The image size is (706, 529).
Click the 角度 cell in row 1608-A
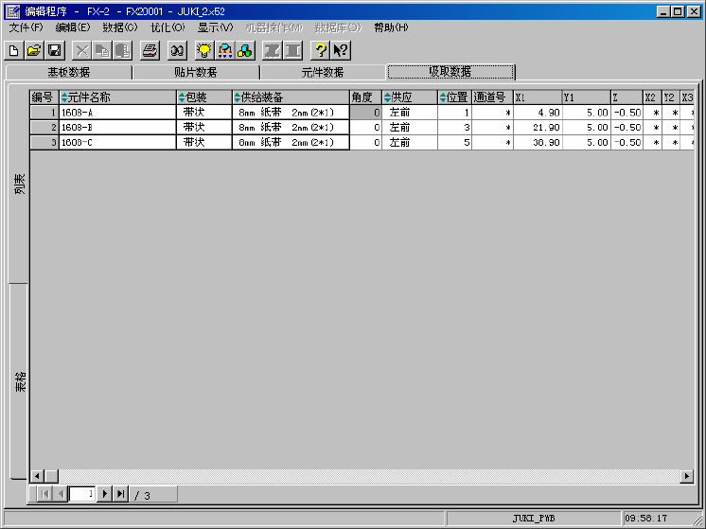point(365,113)
